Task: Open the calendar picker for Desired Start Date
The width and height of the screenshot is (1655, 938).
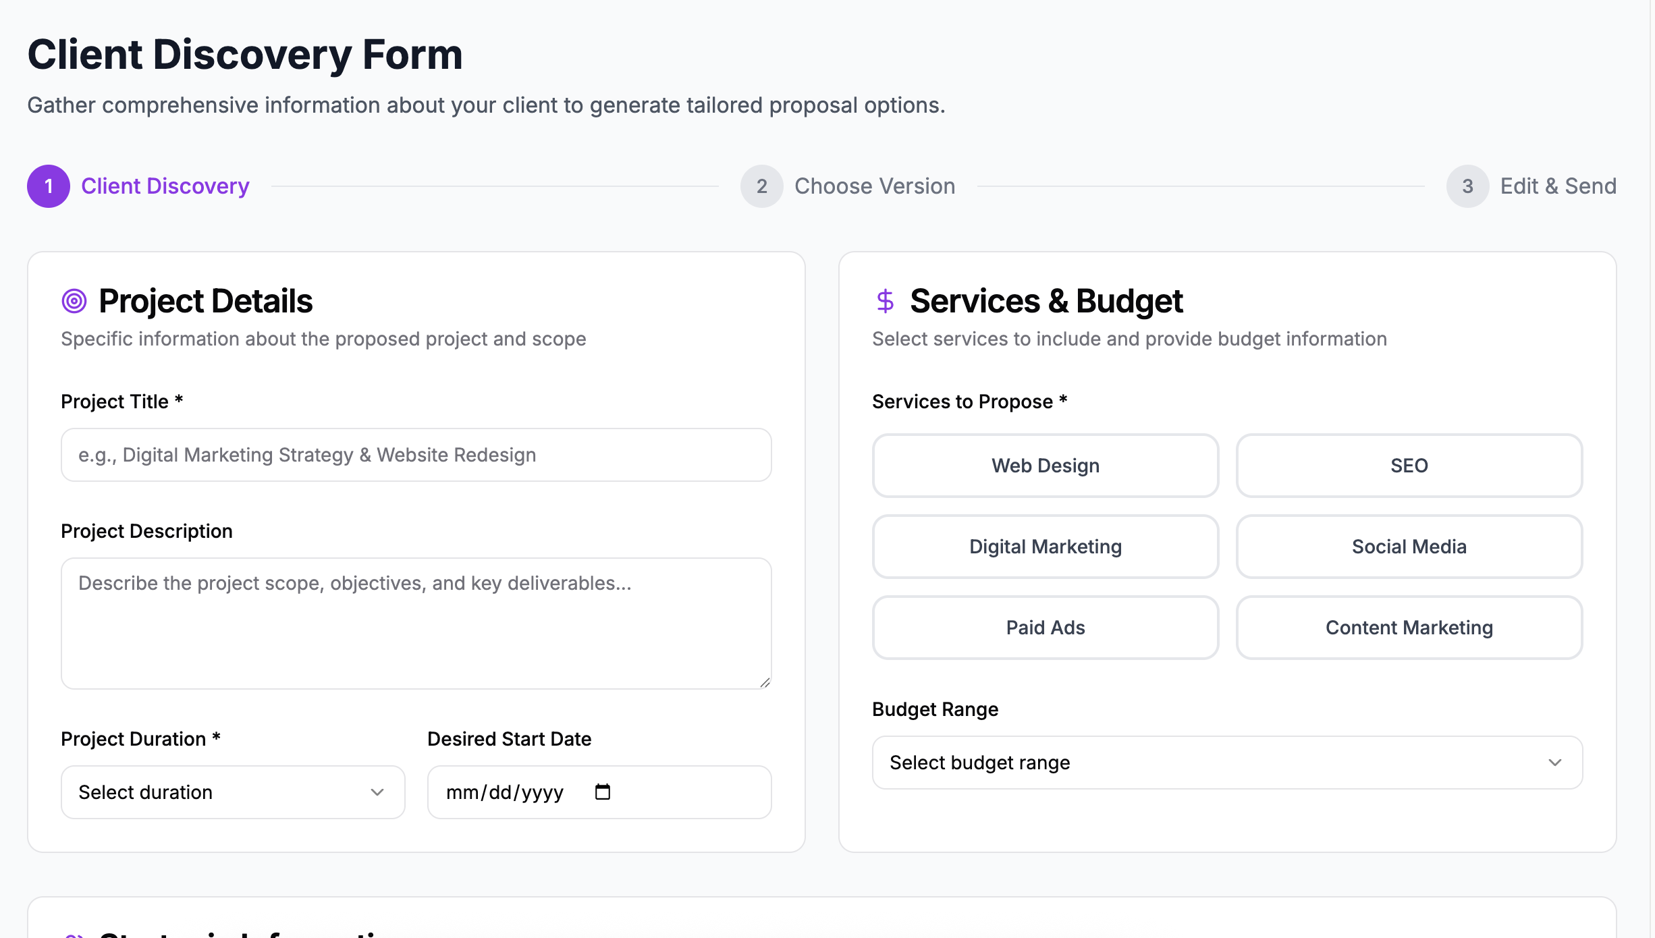Action: 603,792
